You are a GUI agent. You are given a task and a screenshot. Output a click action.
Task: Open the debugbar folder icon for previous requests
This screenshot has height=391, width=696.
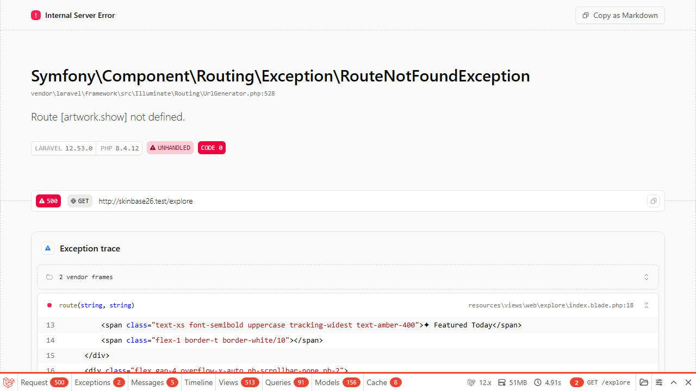click(x=644, y=382)
